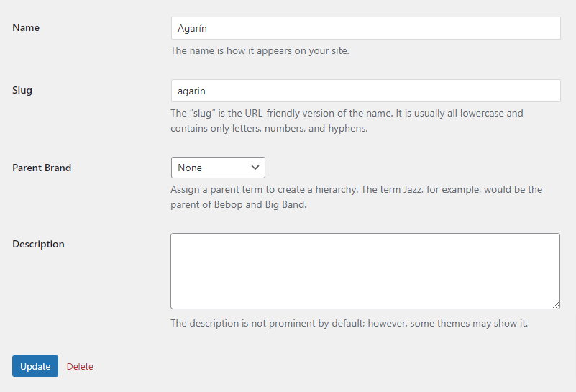
Task: Click the Name field label
Action: point(26,27)
